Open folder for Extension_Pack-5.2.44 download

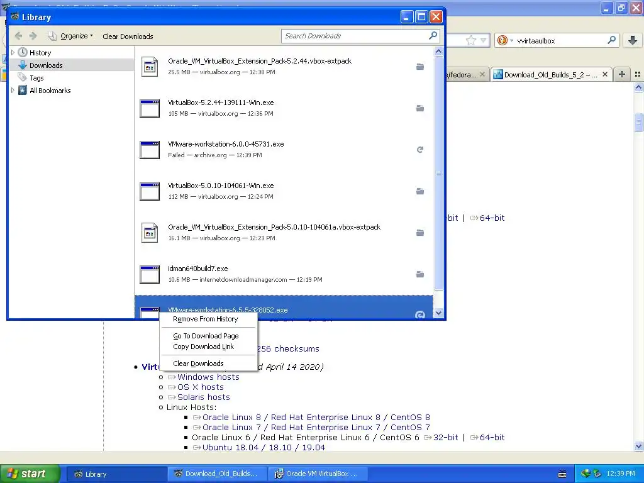coord(419,67)
